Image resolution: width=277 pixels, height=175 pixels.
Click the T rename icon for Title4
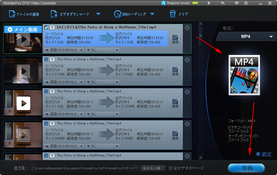[52, 124]
